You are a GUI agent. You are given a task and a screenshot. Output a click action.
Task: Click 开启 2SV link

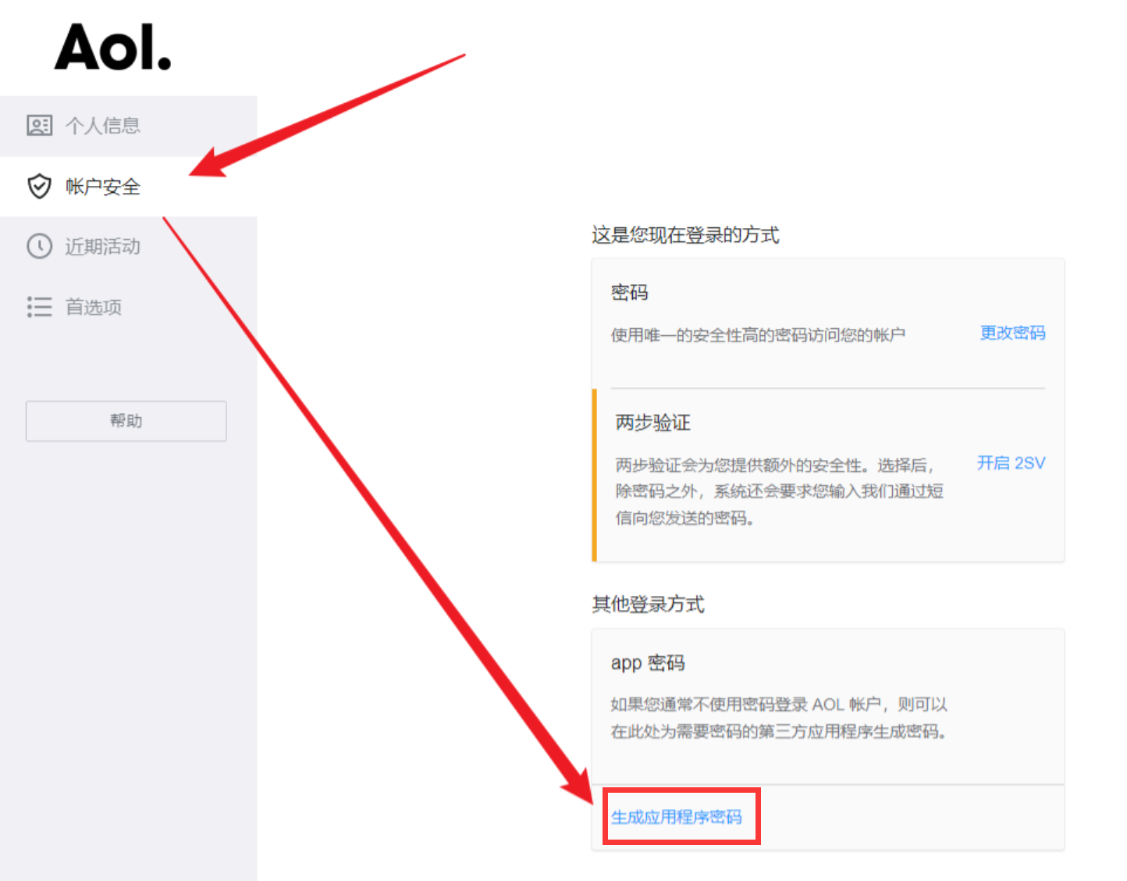[x=1011, y=463]
